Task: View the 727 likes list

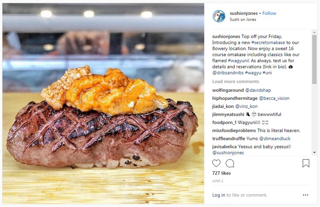Action: [221, 173]
